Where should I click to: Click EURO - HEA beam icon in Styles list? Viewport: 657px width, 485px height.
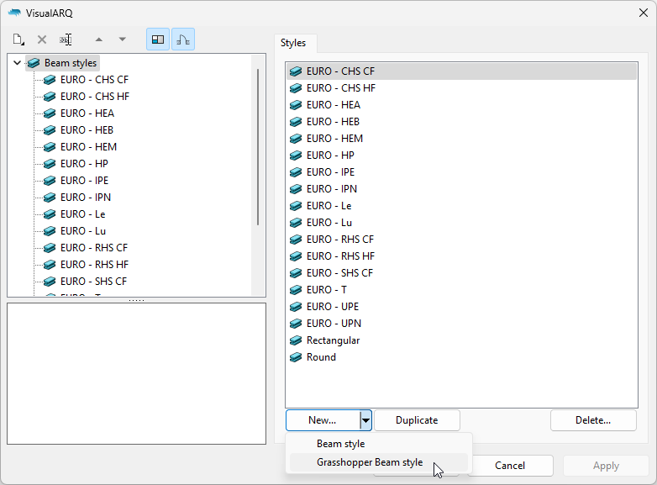[x=296, y=105]
